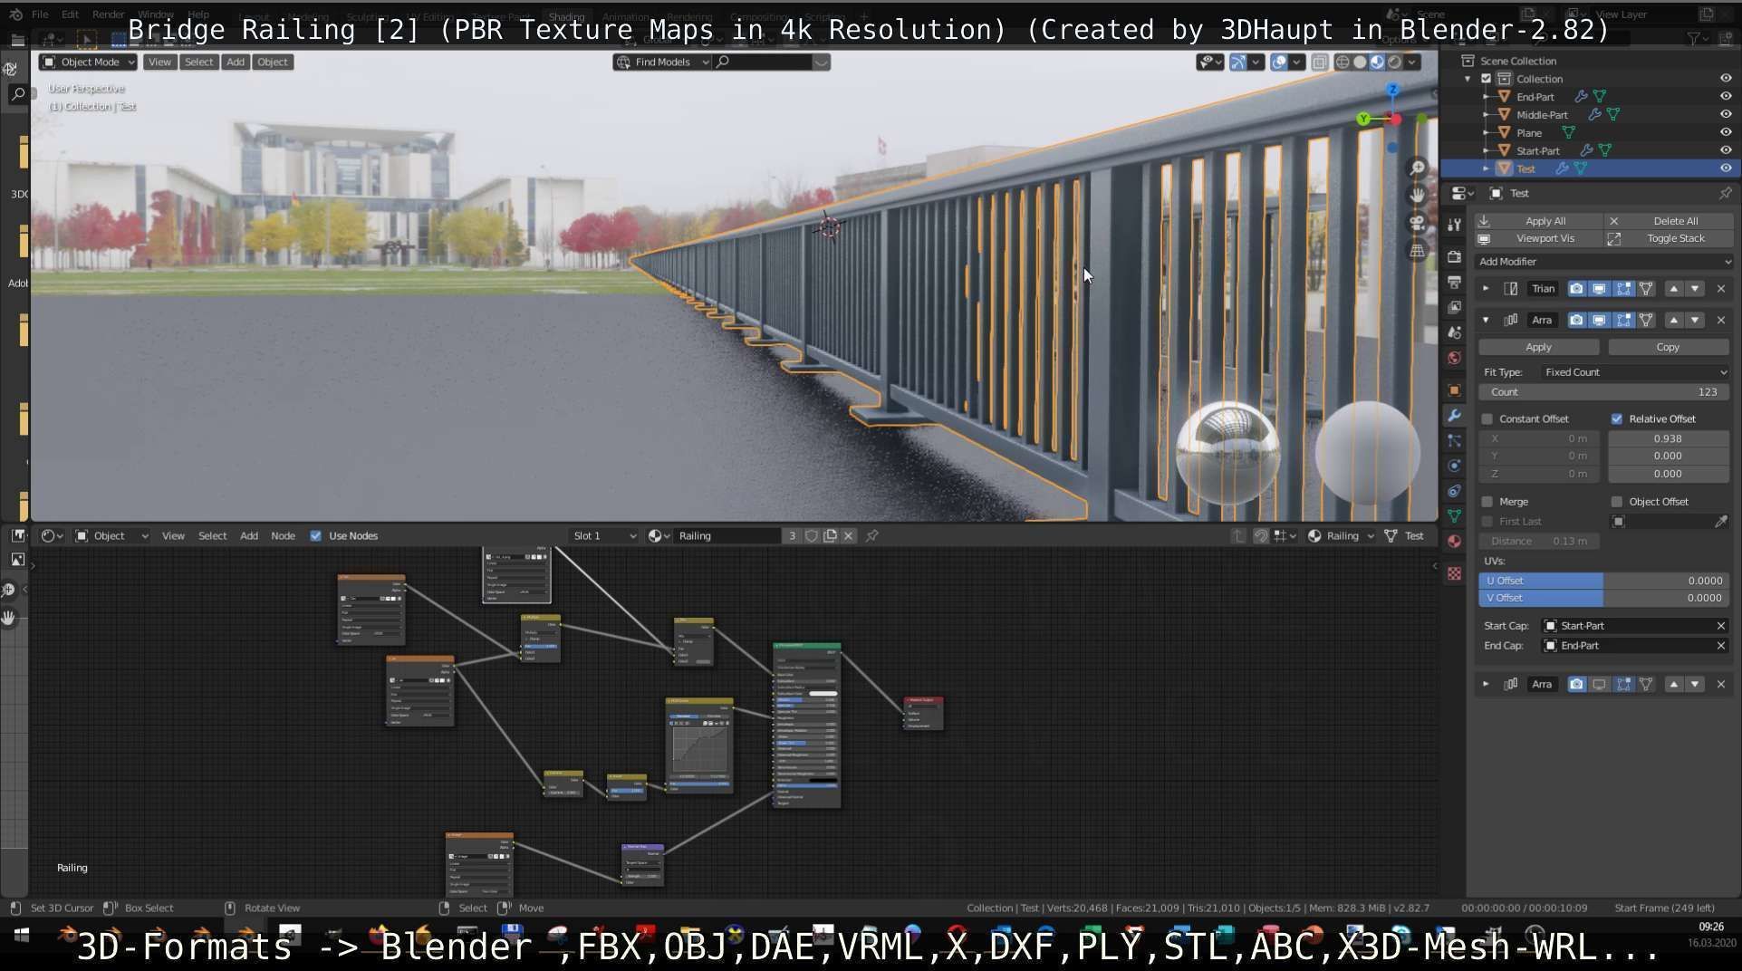Toggle Triangulate modifier render visibility camera
The width and height of the screenshot is (1742, 971).
1576,289
